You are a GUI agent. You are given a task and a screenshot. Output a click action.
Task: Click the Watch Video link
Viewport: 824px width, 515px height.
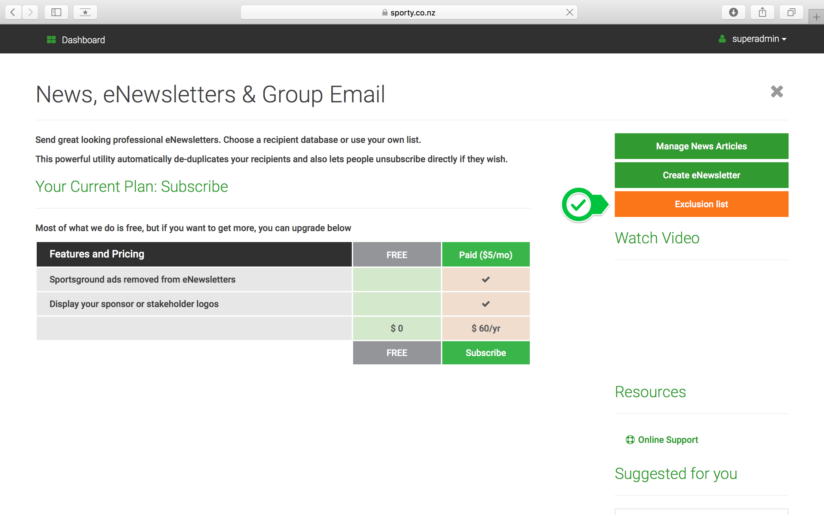click(x=657, y=238)
